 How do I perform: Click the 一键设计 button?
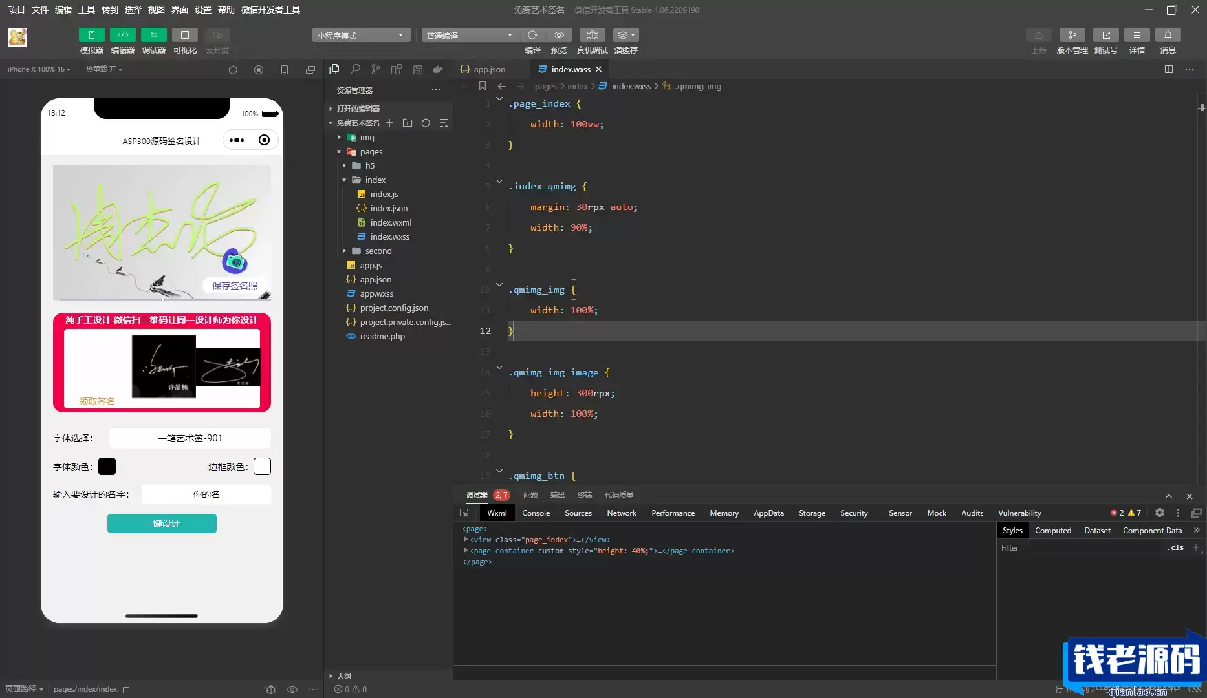tap(162, 523)
